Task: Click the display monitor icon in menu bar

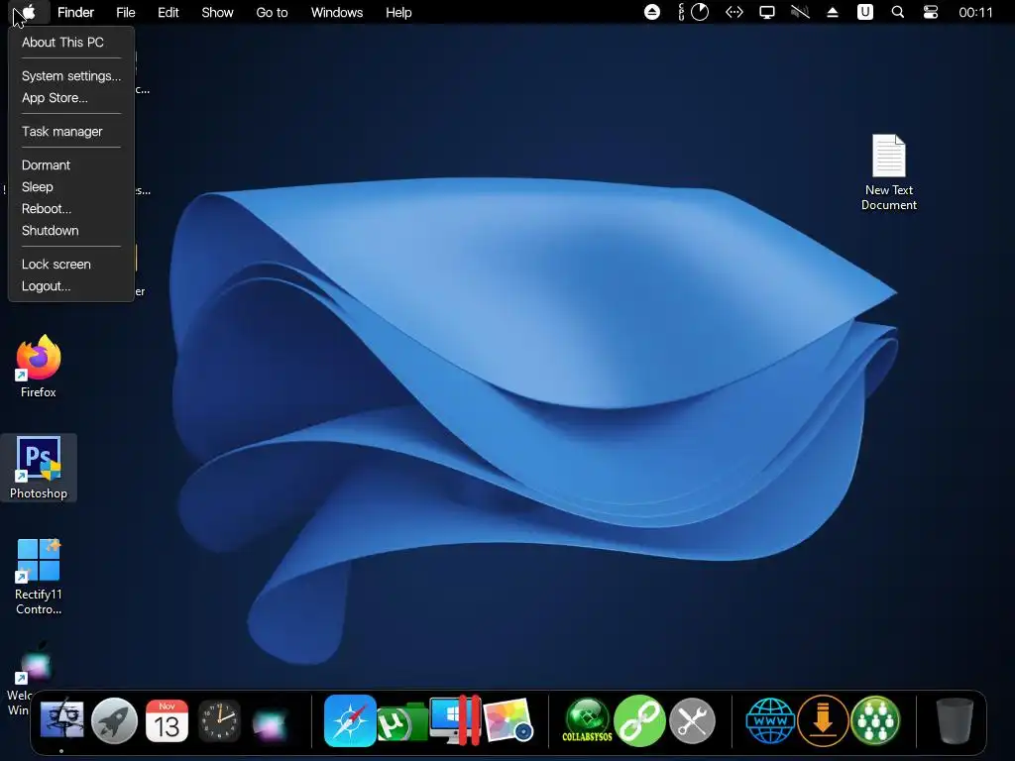Action: pyautogui.click(x=767, y=12)
